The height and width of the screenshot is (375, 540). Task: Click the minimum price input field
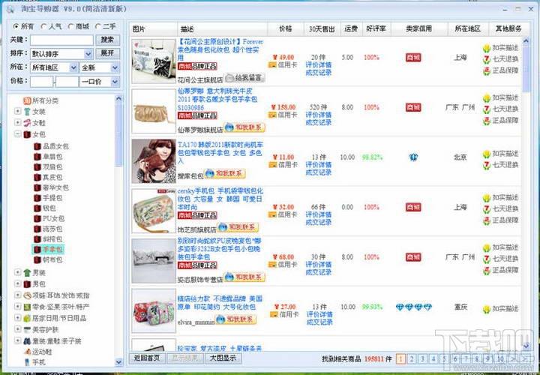pos(41,82)
